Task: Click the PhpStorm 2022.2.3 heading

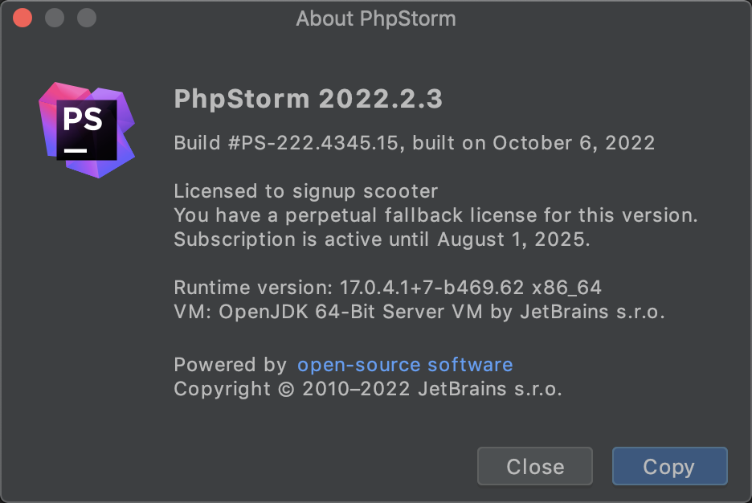Action: 309,99
